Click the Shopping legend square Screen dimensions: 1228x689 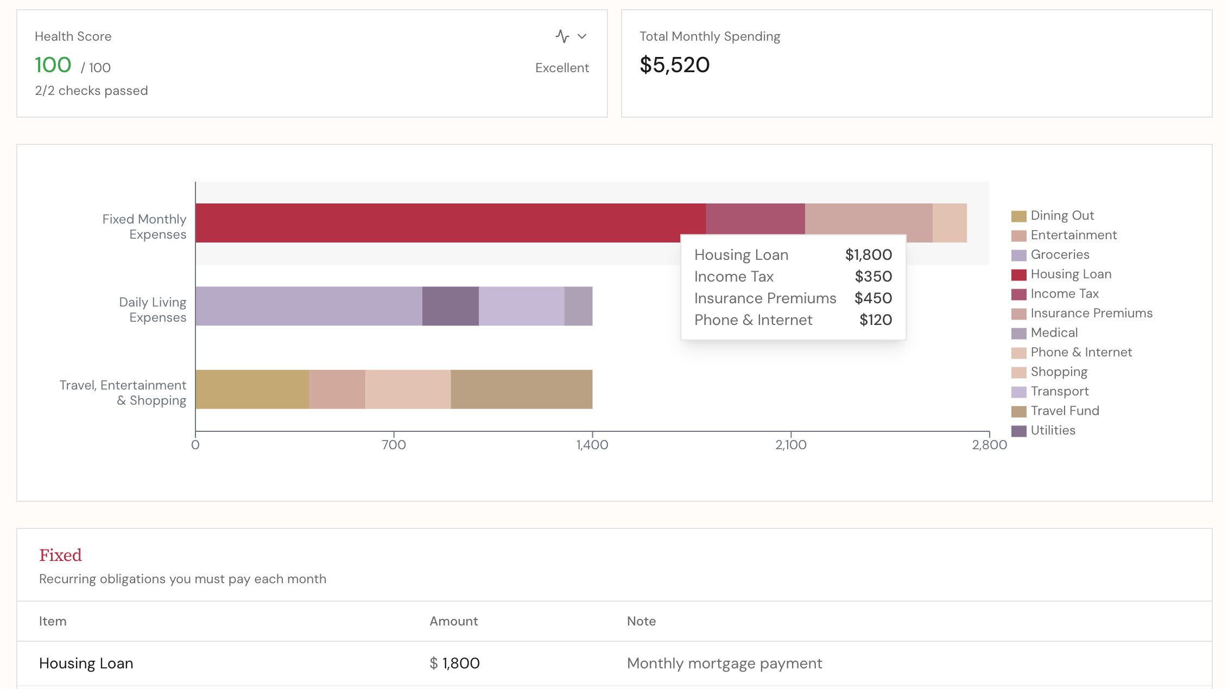tap(1018, 373)
